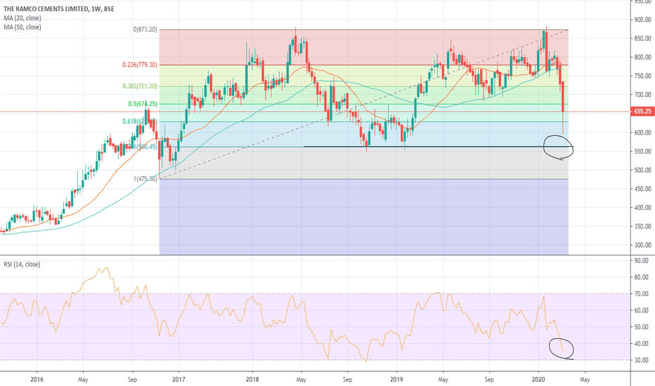The height and width of the screenshot is (386, 655).
Task: Click the RSI 30.00 axis label
Action: tap(642, 360)
